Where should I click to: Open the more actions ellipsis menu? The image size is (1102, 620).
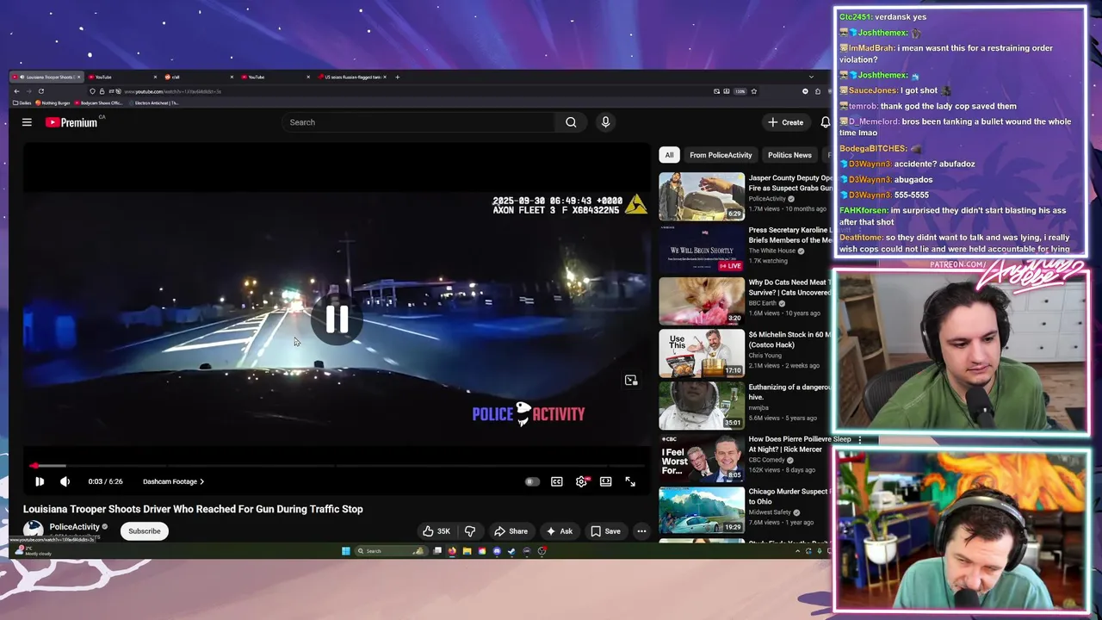click(641, 531)
